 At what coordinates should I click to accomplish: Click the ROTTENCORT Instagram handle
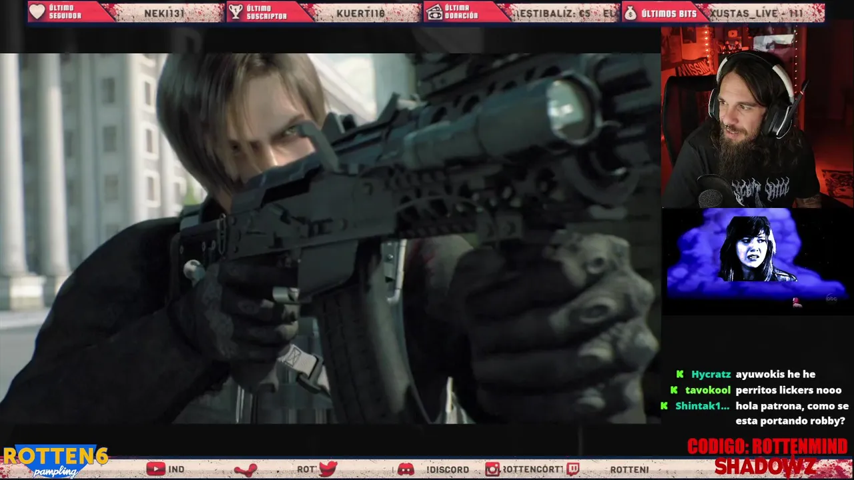pos(532,469)
